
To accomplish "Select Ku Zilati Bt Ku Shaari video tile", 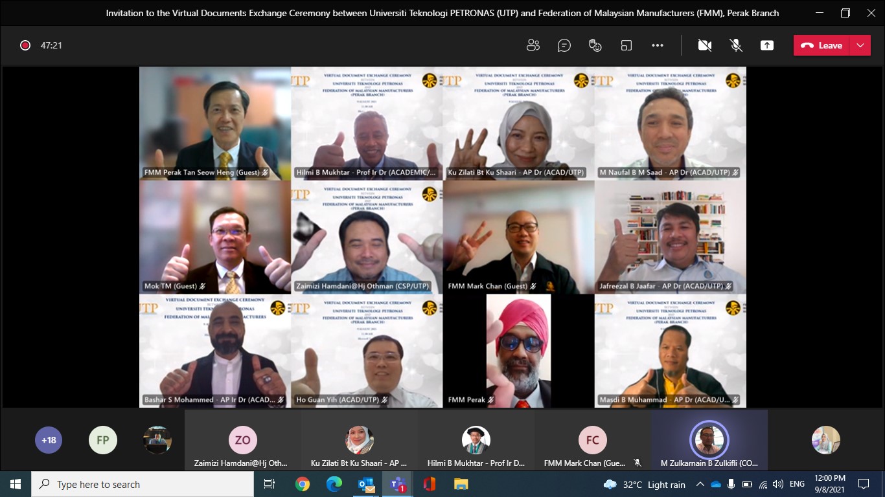I will click(x=518, y=123).
